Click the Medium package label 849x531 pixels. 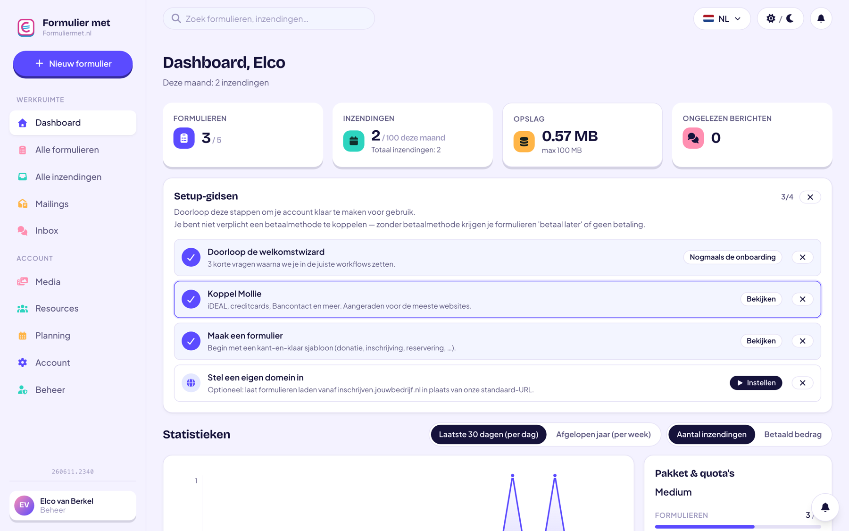(x=673, y=492)
